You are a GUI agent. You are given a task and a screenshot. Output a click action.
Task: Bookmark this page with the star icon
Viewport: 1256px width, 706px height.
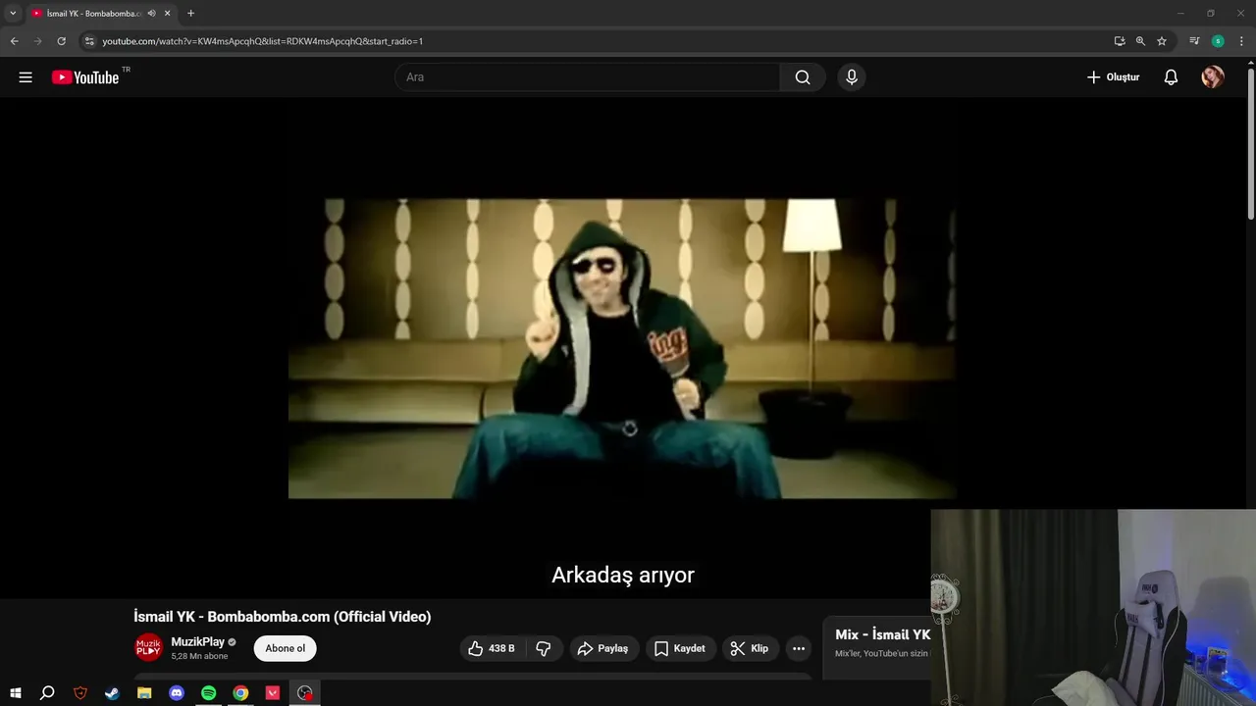click(1162, 41)
